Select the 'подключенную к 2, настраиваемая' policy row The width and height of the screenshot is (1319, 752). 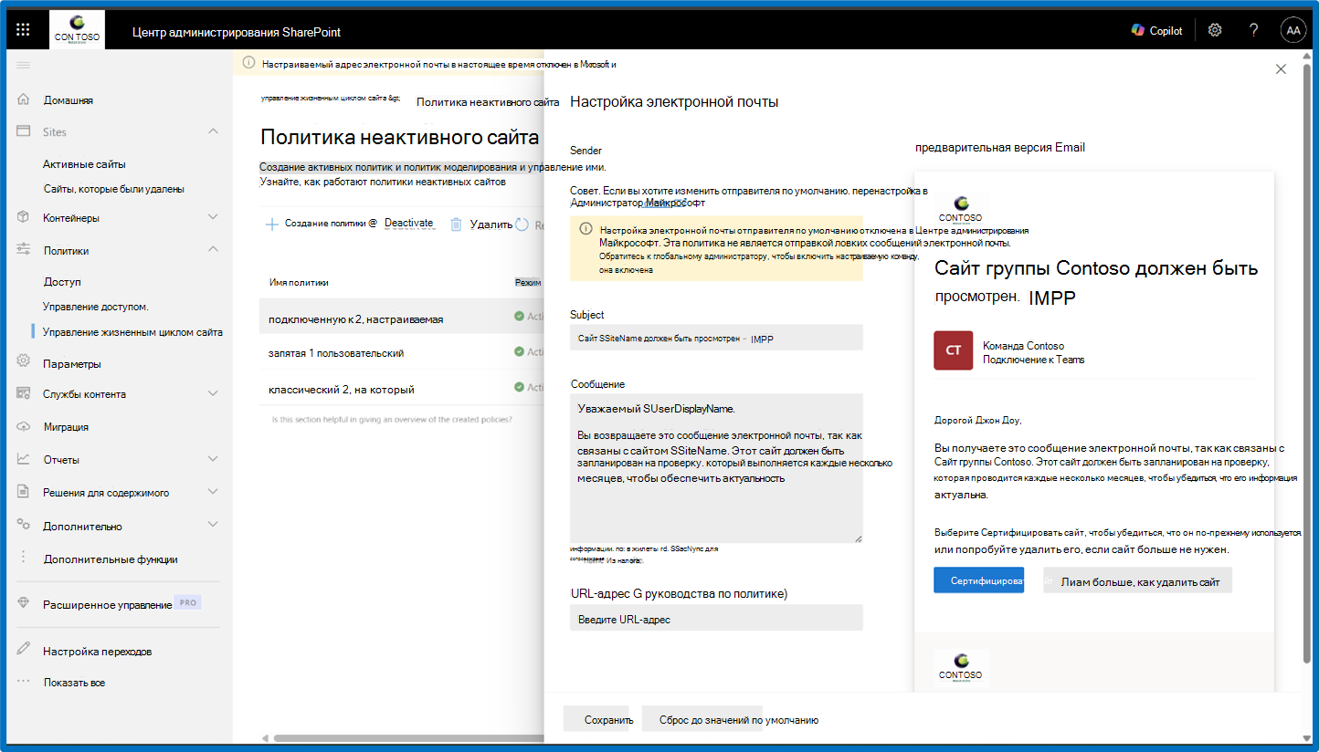pos(402,317)
